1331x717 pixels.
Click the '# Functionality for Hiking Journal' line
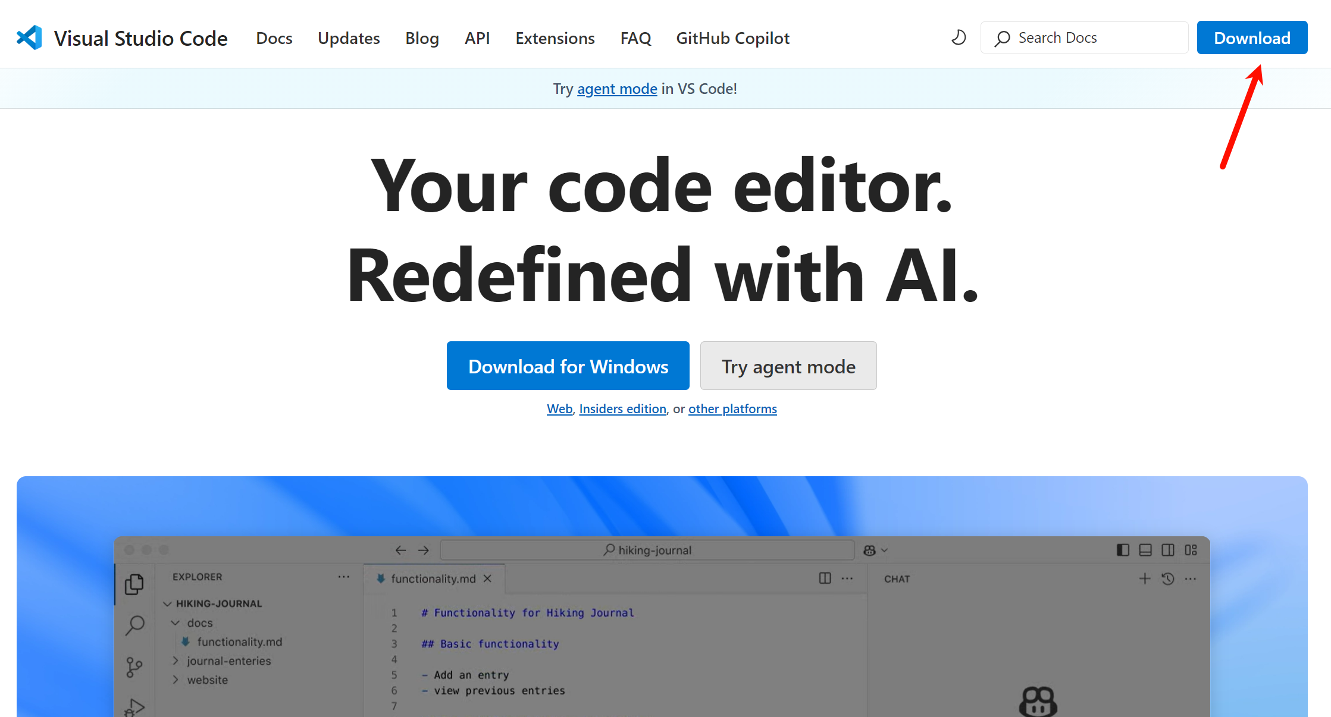click(528, 612)
